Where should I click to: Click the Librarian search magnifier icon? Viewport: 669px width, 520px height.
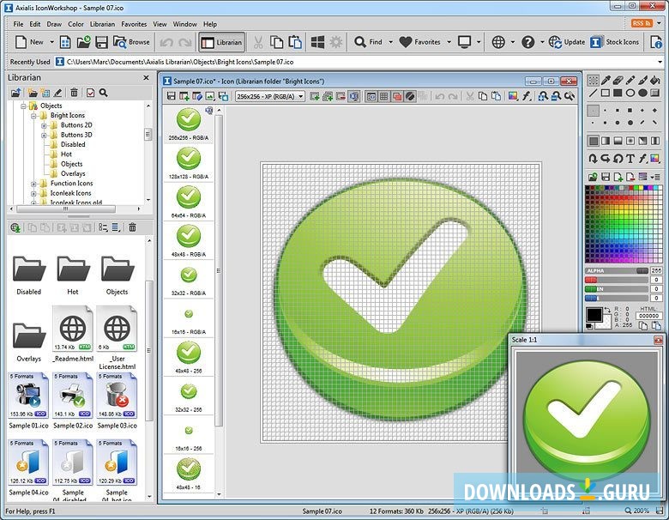[x=103, y=93]
